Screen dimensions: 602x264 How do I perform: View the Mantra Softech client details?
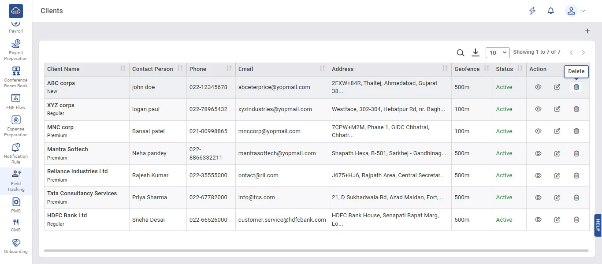click(x=538, y=153)
